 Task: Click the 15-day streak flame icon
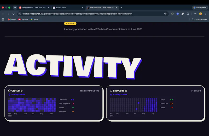pos(9,94)
